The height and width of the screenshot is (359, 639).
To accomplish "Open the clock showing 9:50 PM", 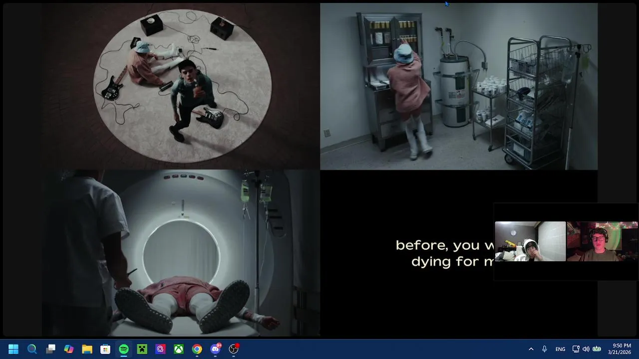I will [x=619, y=349].
